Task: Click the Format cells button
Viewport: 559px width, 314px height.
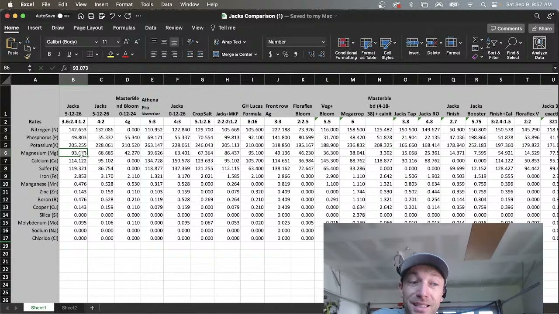Action: (453, 47)
